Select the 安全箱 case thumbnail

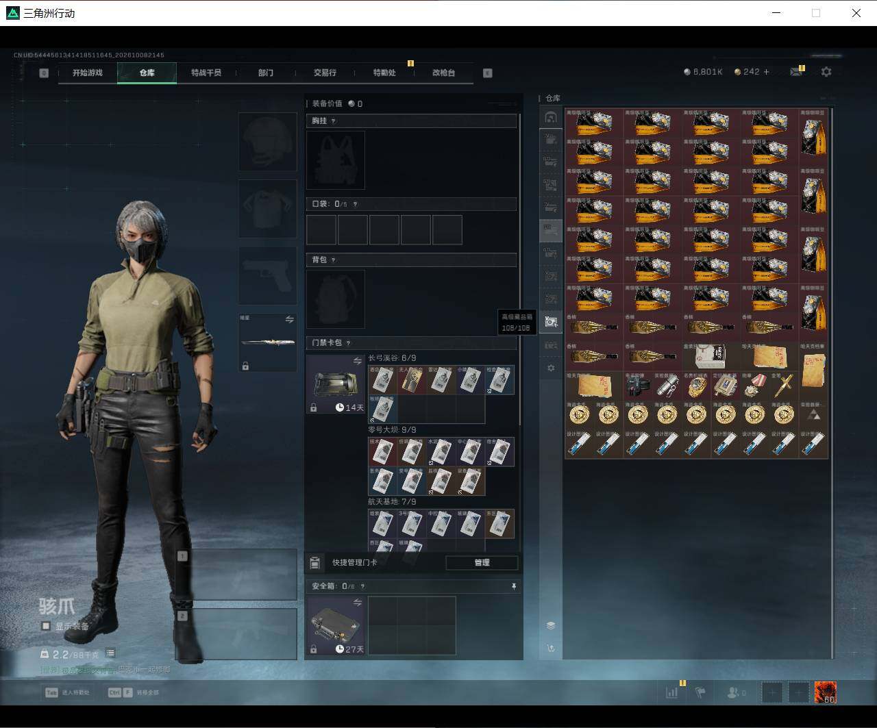pyautogui.click(x=336, y=625)
